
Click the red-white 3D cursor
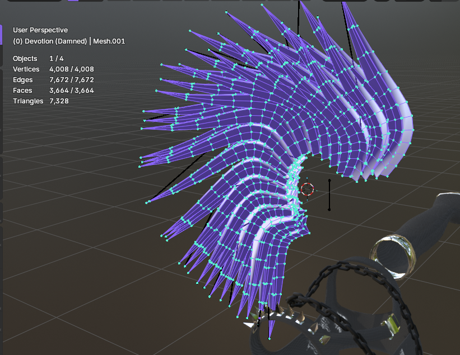point(307,189)
